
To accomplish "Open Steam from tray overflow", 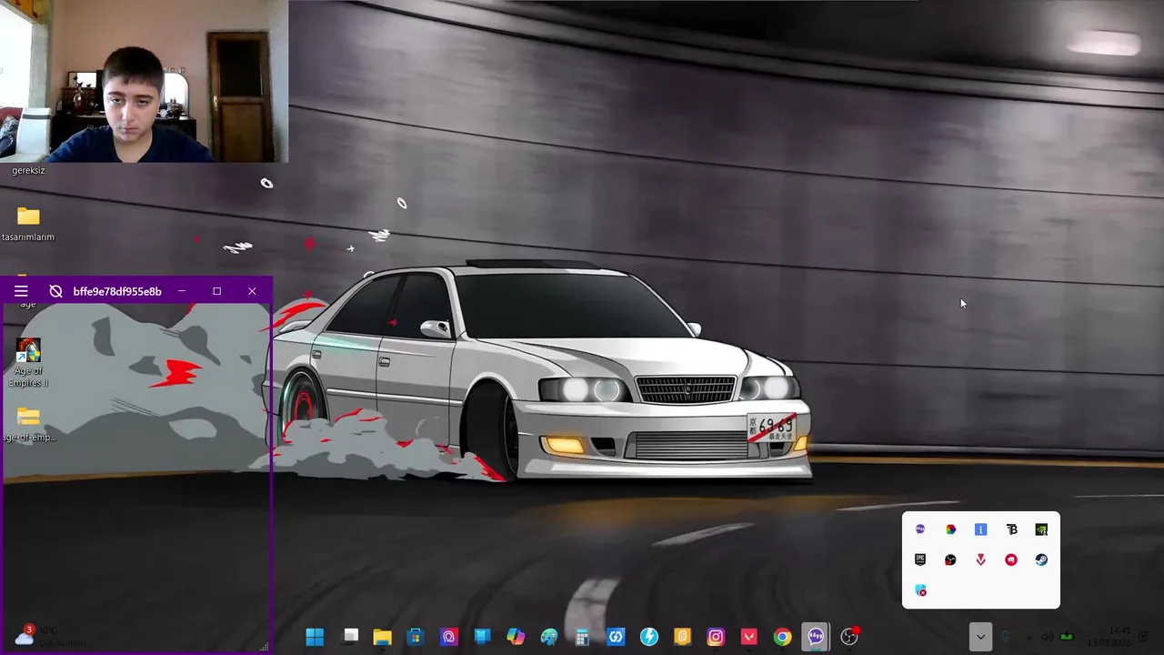I will tap(1041, 559).
